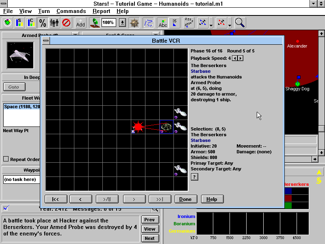Click the (no task here) waypoint task box
Screen dimensions: 325x244
point(22,179)
